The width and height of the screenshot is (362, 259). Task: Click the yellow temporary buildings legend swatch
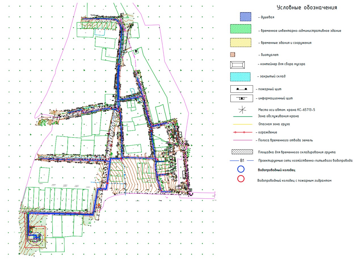coord(241,43)
